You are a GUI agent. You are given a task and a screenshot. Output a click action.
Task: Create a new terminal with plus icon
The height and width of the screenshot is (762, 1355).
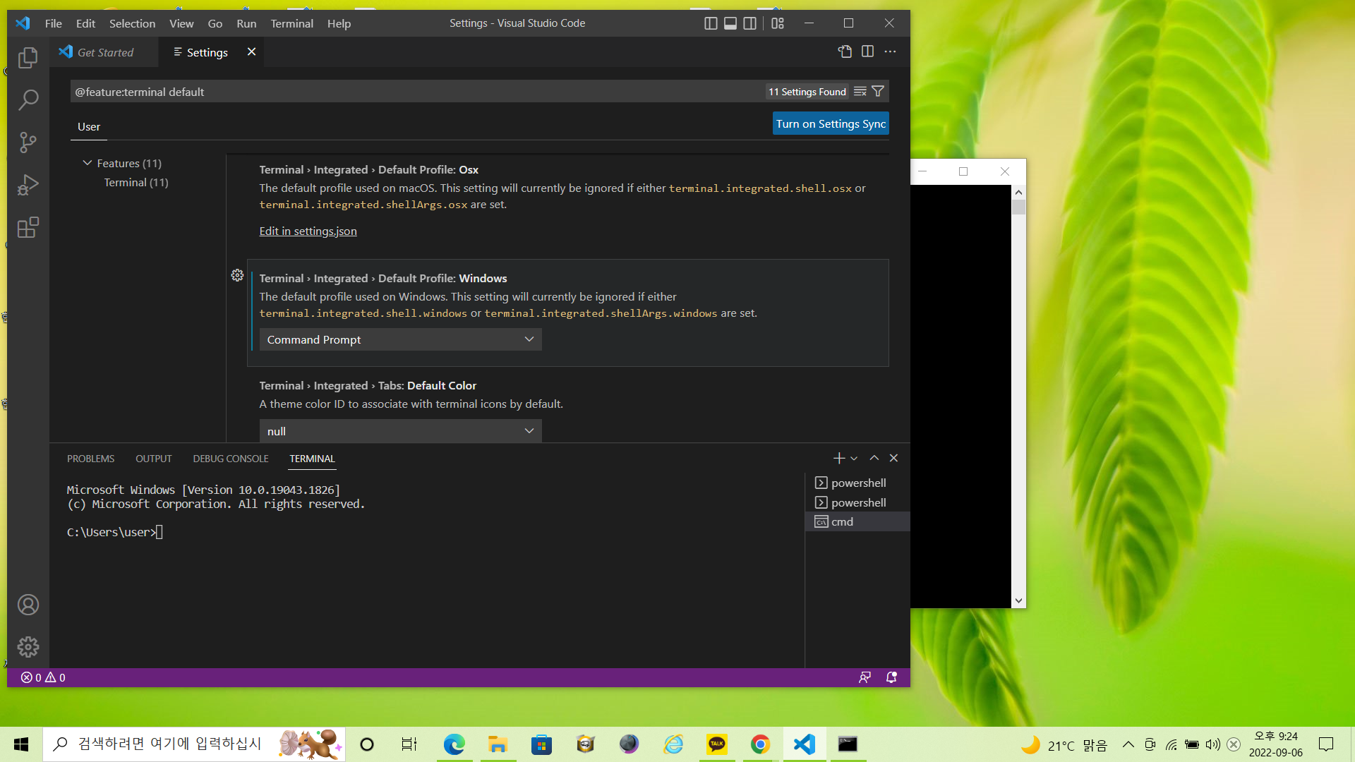(838, 459)
